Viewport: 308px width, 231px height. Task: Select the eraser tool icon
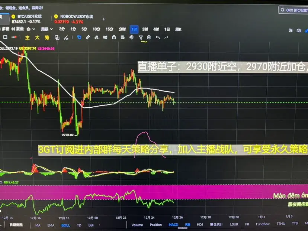(96, 37)
